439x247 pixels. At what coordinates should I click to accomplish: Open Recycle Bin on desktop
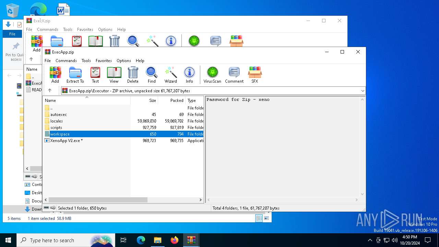pyautogui.click(x=13, y=10)
